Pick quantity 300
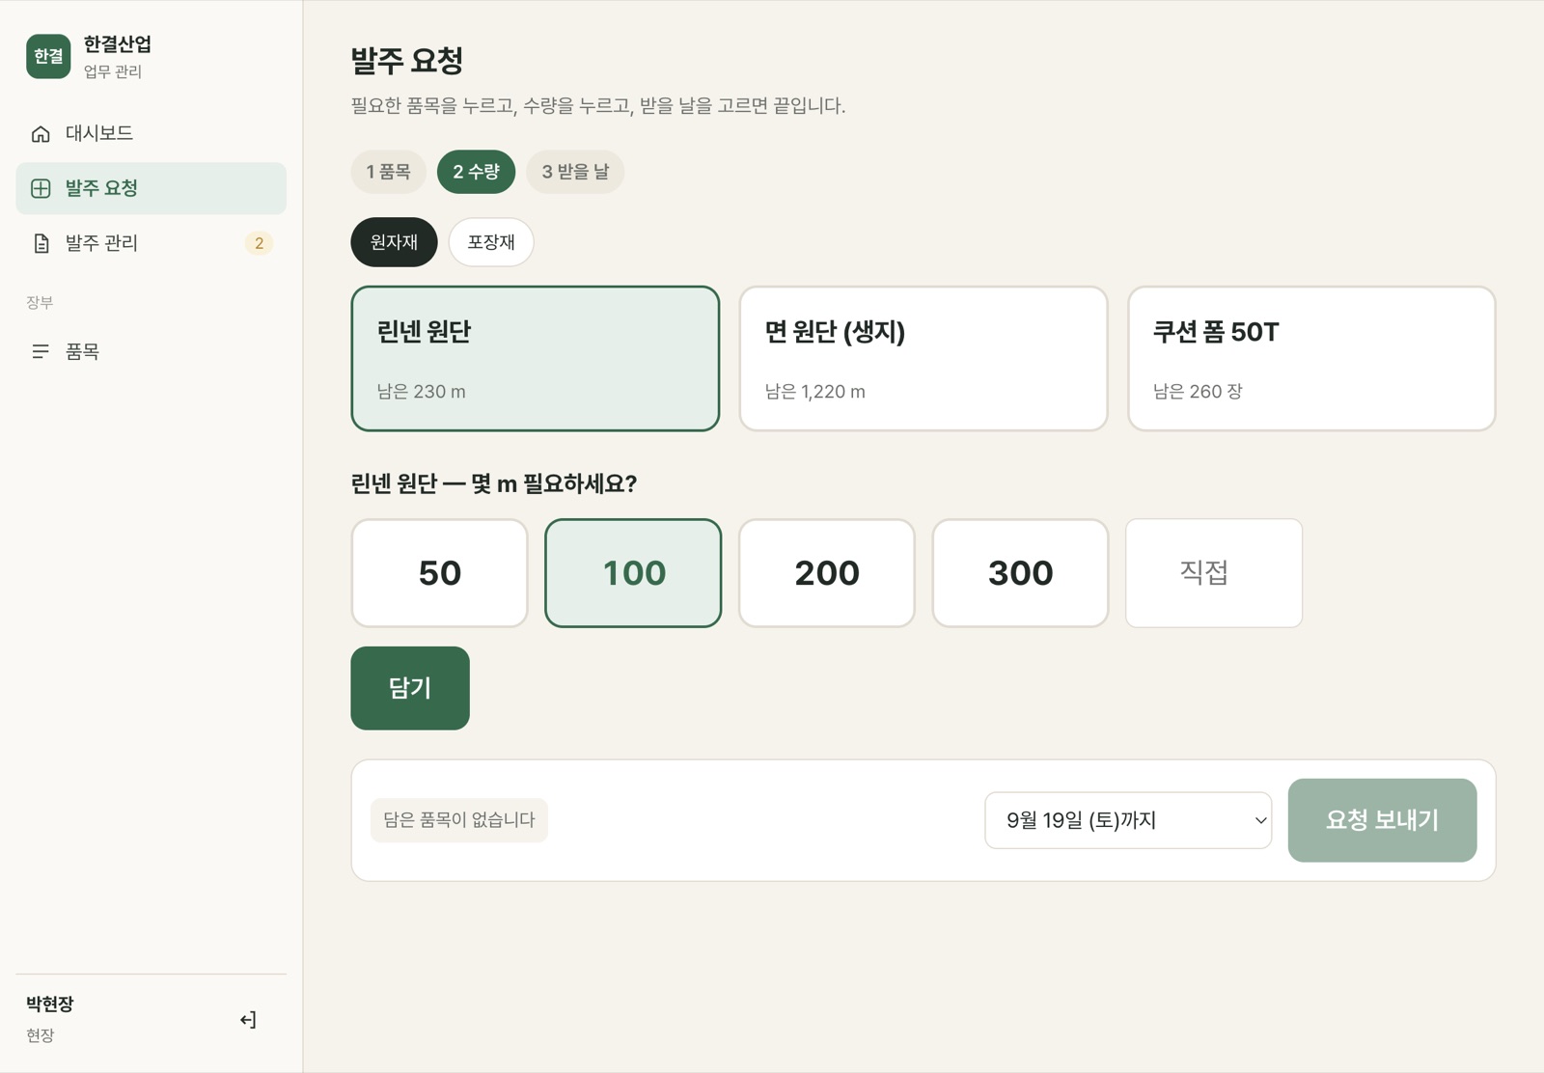Viewport: 1544px width, 1073px height. [1020, 573]
